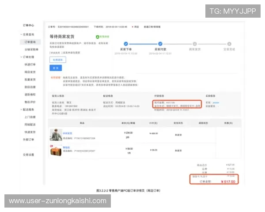
Task: Open the jacket product name link
Action: pyautogui.click(x=68, y=133)
